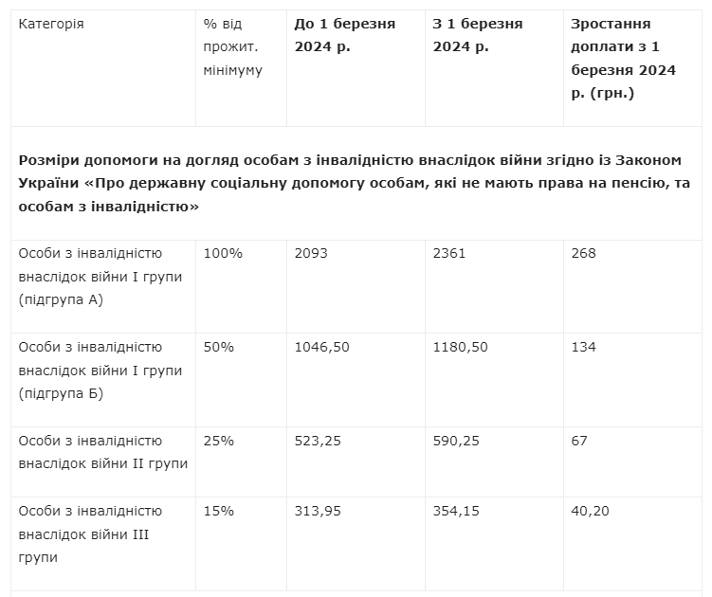Click the "Категорія" column header
Image resolution: width=712 pixels, height=597 pixels.
pyautogui.click(x=51, y=24)
